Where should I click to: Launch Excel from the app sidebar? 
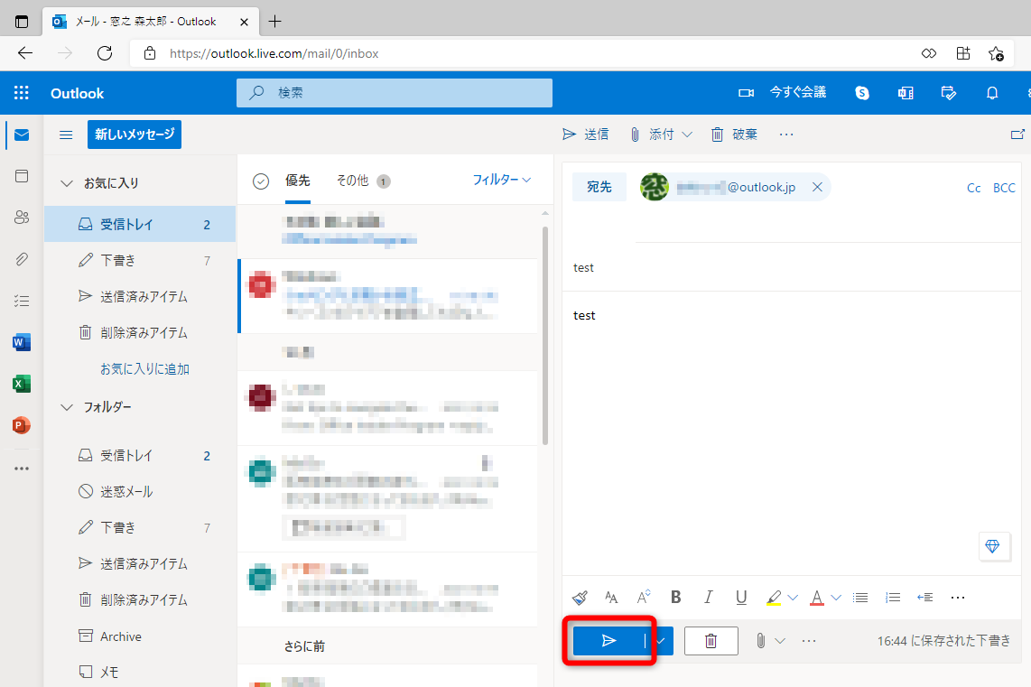(22, 384)
